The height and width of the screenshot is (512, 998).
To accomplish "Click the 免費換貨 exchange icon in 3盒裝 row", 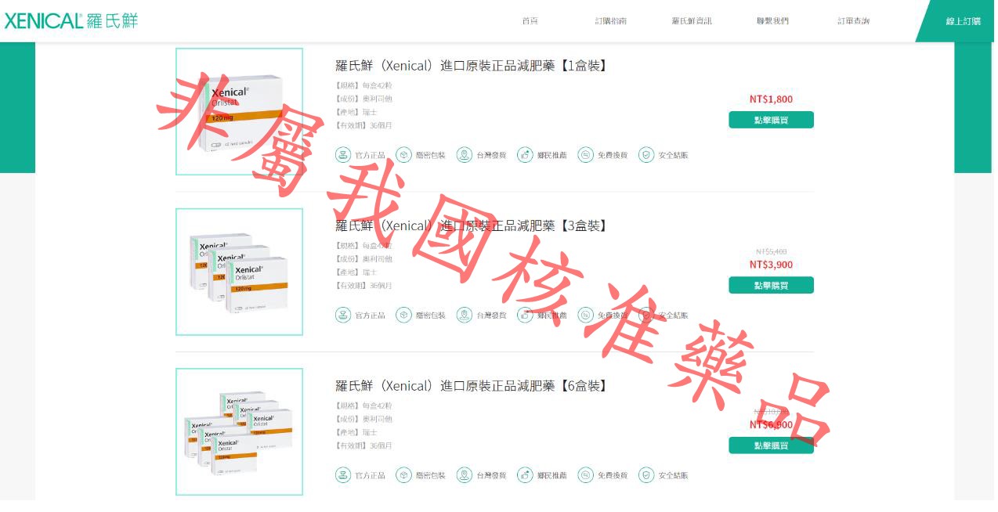I will pyautogui.click(x=585, y=315).
